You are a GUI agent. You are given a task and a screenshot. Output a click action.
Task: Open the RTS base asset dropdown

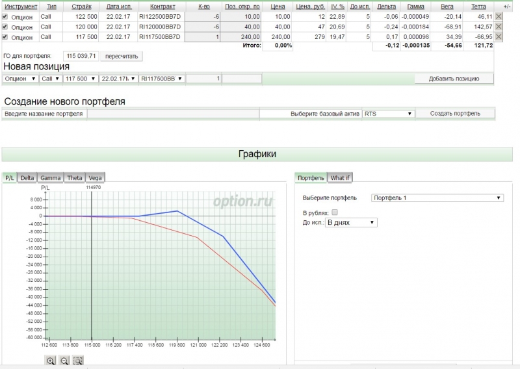coord(388,114)
